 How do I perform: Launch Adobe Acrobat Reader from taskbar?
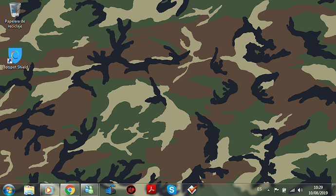point(151,190)
